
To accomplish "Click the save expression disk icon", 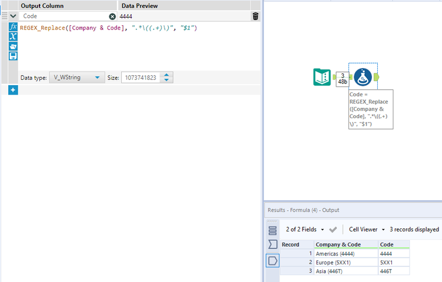I will 13,56.
